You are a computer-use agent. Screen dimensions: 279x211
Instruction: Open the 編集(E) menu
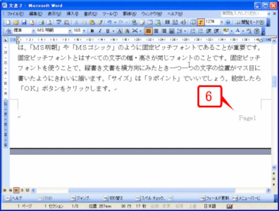[36, 14]
